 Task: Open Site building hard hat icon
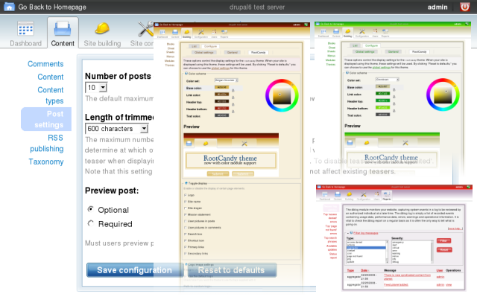102,29
